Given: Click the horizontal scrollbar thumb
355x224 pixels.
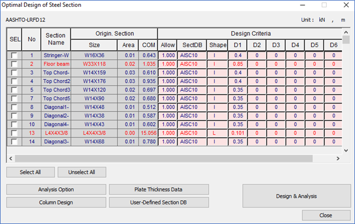Looking at the screenshot, I should (164, 158).
